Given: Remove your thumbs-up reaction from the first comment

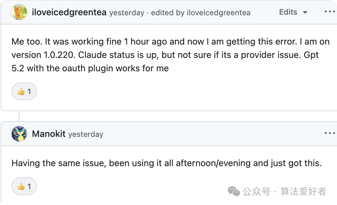Looking at the screenshot, I should (x=24, y=92).
